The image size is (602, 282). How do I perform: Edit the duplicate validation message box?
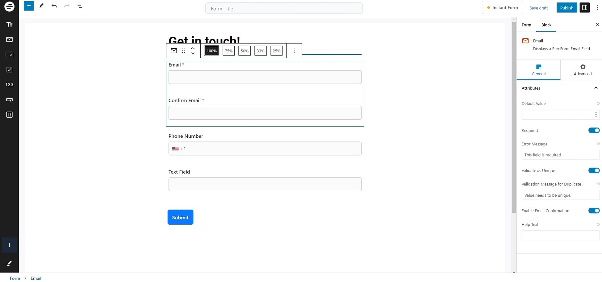coord(560,195)
